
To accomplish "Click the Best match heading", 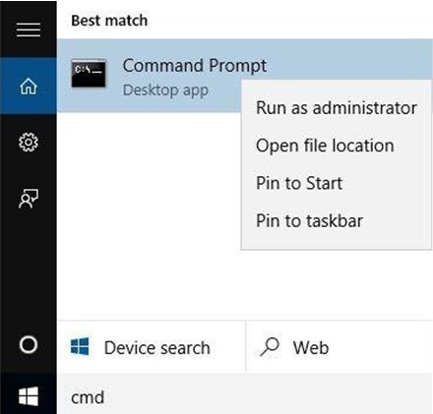I will coord(109,21).
